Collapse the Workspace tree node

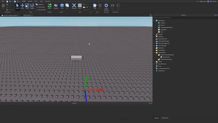(154, 20)
